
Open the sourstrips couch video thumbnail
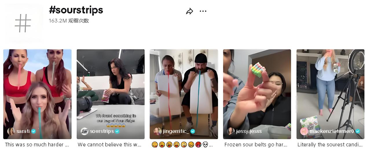click(x=111, y=94)
